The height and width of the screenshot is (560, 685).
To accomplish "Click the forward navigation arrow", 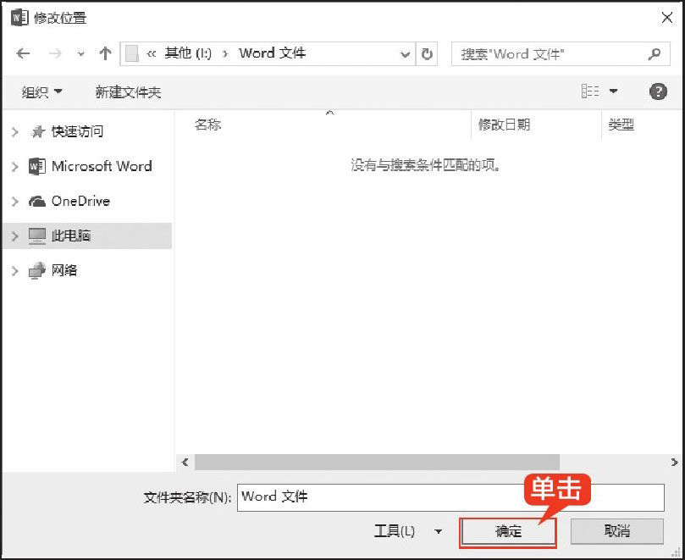I will coord(55,53).
